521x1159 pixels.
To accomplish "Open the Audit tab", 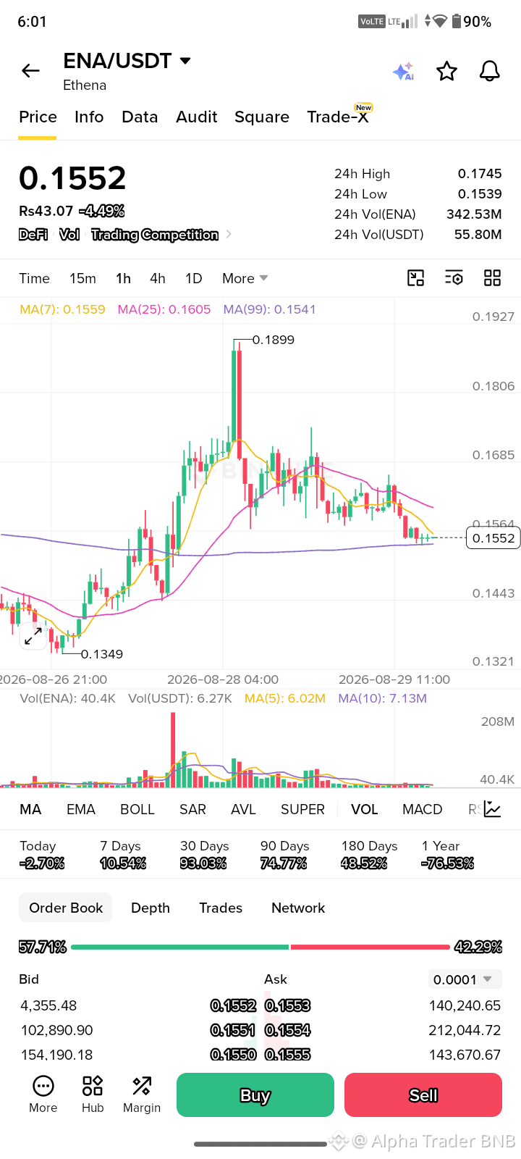I will (197, 117).
